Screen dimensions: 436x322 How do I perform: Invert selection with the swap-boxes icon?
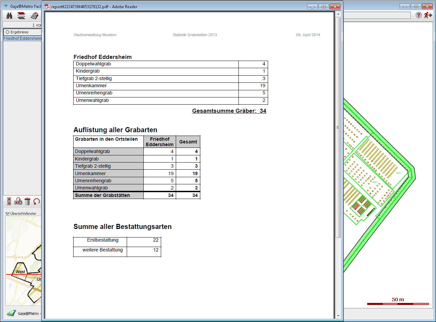[x=18, y=201]
